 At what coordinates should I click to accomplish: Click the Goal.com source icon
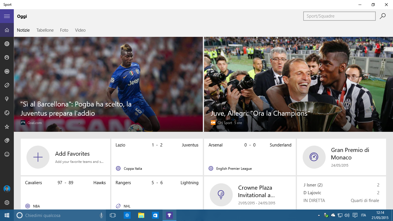[23, 123]
